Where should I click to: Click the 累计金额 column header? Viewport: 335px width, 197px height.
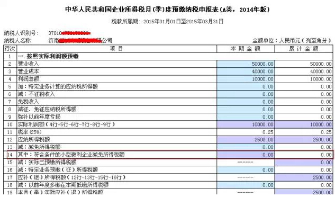[x=304, y=49]
